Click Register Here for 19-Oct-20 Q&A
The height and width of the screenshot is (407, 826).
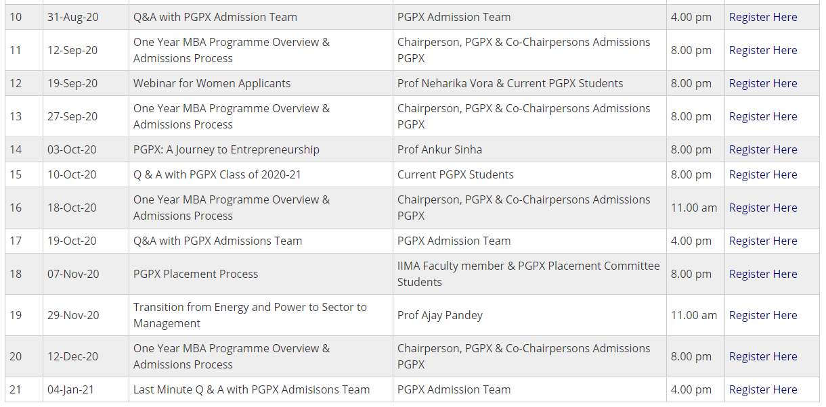point(763,241)
